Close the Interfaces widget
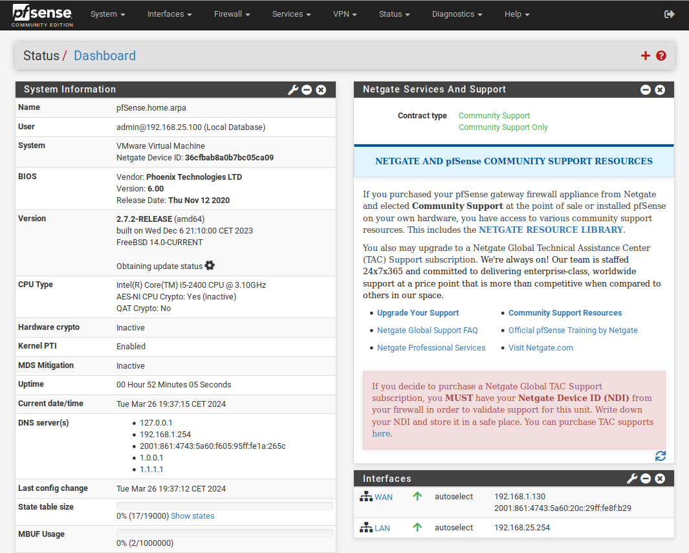Viewport: 689px width, 553px height. tap(660, 479)
